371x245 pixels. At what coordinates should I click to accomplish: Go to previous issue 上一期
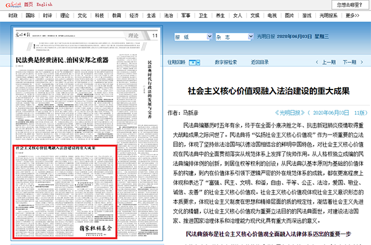pyautogui.click(x=329, y=62)
